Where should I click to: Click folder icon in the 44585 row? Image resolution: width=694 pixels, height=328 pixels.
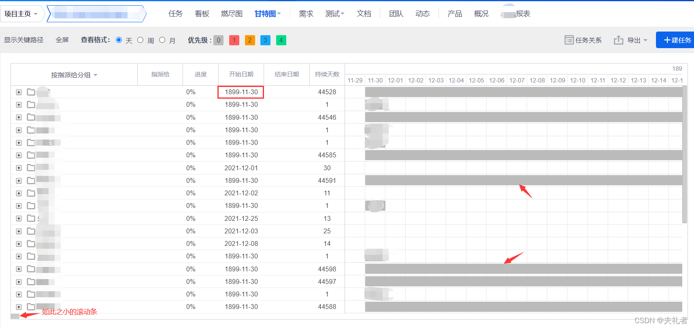[x=31, y=155]
